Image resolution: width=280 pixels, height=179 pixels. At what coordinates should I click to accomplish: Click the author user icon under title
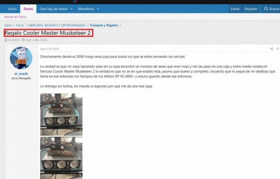[6, 40]
